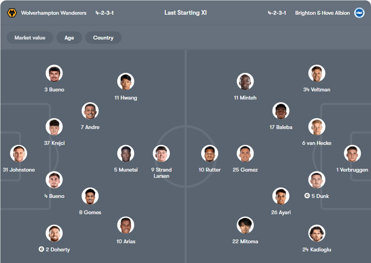This screenshot has height=263, width=371.
Task: Open Brighton & Hove Albion team link
Action: click(323, 13)
